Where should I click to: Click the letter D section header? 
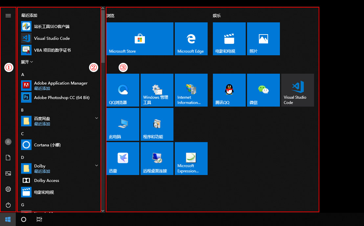tap(23, 158)
